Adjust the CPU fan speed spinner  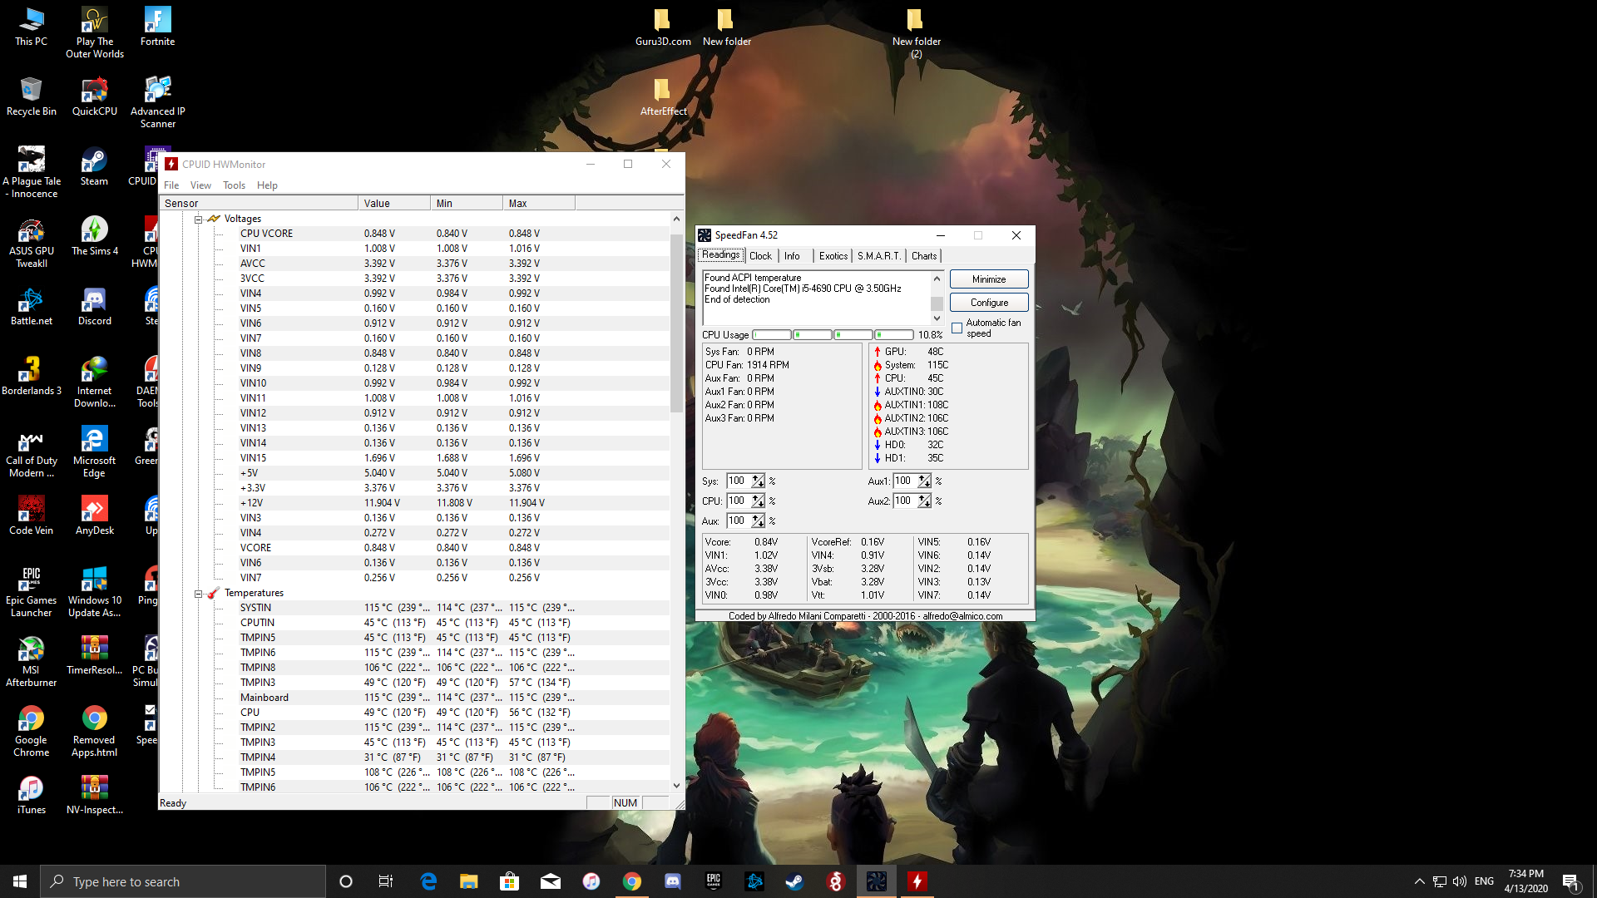[x=758, y=501]
